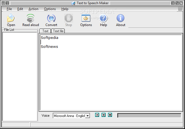Open the Options toolbar icon

click(86, 18)
